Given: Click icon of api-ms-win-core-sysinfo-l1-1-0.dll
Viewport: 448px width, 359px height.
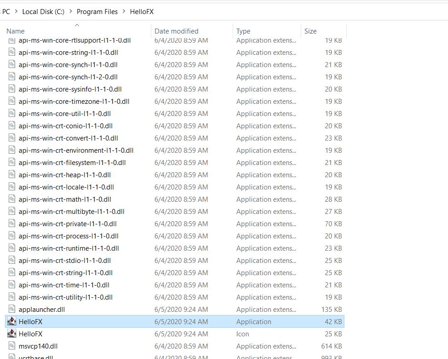Looking at the screenshot, I should coord(12,89).
